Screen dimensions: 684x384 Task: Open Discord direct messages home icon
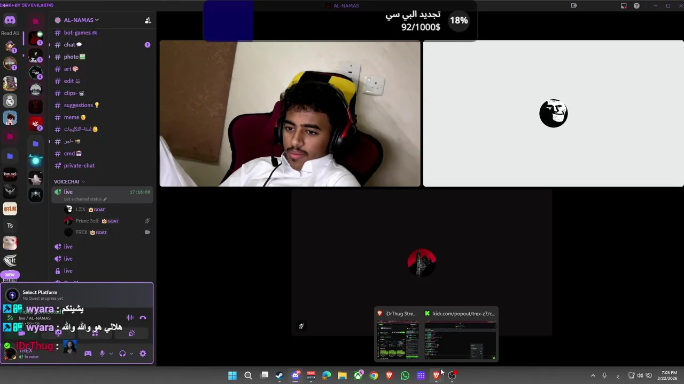[x=10, y=20]
